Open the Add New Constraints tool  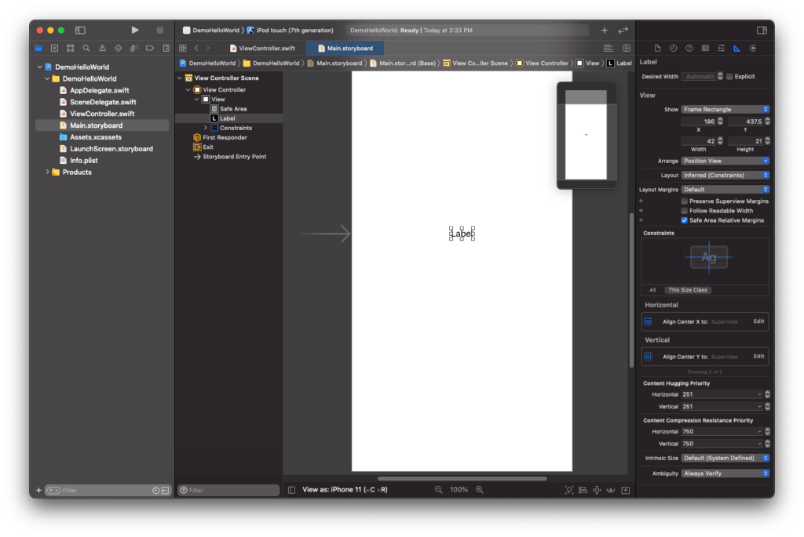pyautogui.click(x=597, y=489)
